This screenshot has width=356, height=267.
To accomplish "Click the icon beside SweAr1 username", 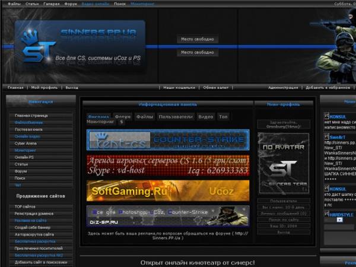I will (x=326, y=136).
